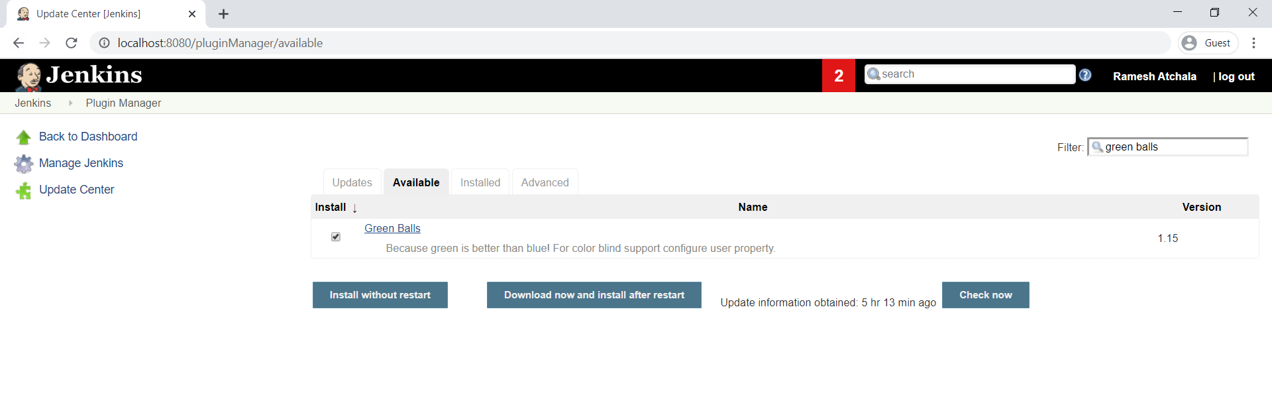Click the Jenkins breadcrumb link
Viewport: 1272px width, 417px height.
33,103
